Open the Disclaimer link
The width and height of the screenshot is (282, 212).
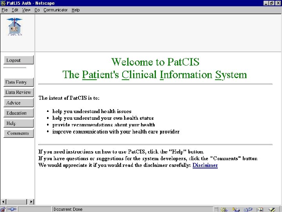click(205, 165)
